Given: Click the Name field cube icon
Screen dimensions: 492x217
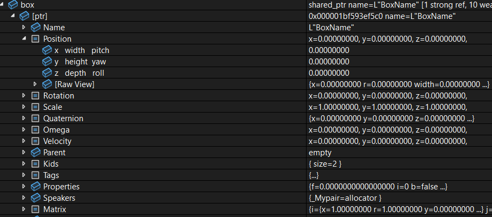Looking at the screenshot, I should (x=36, y=27).
